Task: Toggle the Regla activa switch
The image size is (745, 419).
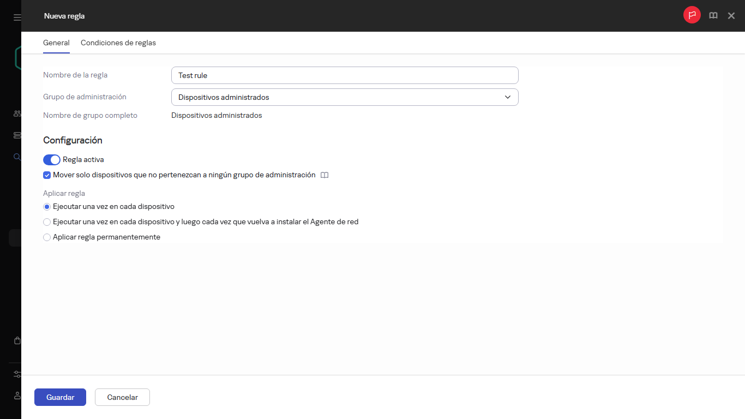Action: [51, 160]
